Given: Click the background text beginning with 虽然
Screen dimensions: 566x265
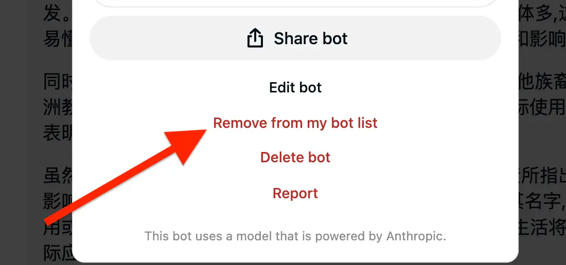Looking at the screenshot, I should point(58,177).
